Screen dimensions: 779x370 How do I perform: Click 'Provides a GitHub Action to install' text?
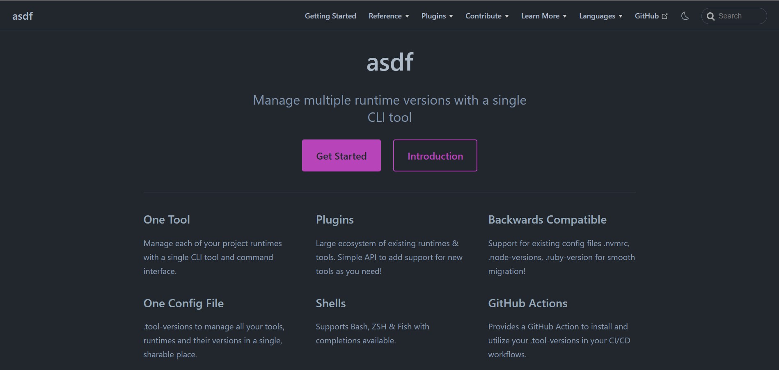pyautogui.click(x=559, y=340)
